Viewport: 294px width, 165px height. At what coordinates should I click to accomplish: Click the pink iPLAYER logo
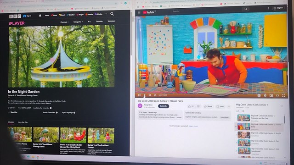tap(17, 23)
